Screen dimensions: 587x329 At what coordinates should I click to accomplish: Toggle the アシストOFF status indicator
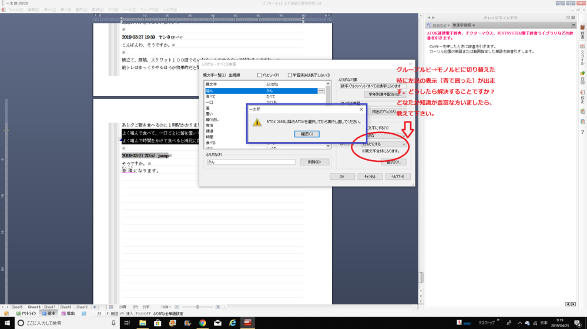click(143, 314)
